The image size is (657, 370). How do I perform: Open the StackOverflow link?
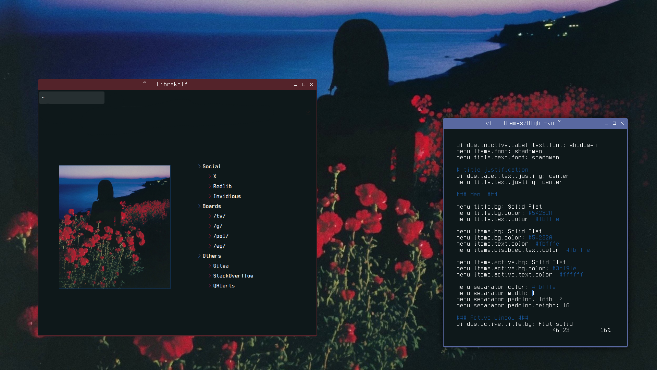pos(233,276)
